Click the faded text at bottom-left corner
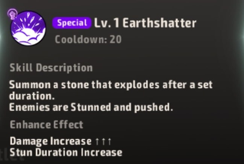244x164 pixels. [x=12, y=158]
